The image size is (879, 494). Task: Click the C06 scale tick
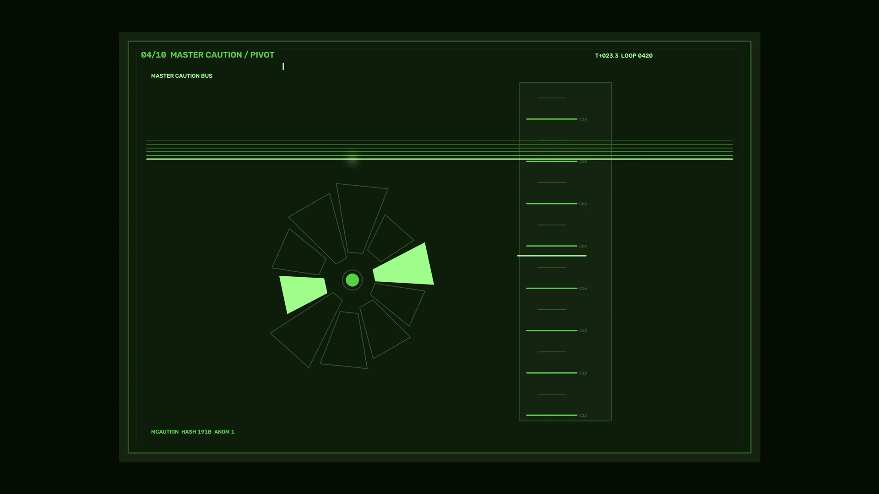coord(552,288)
